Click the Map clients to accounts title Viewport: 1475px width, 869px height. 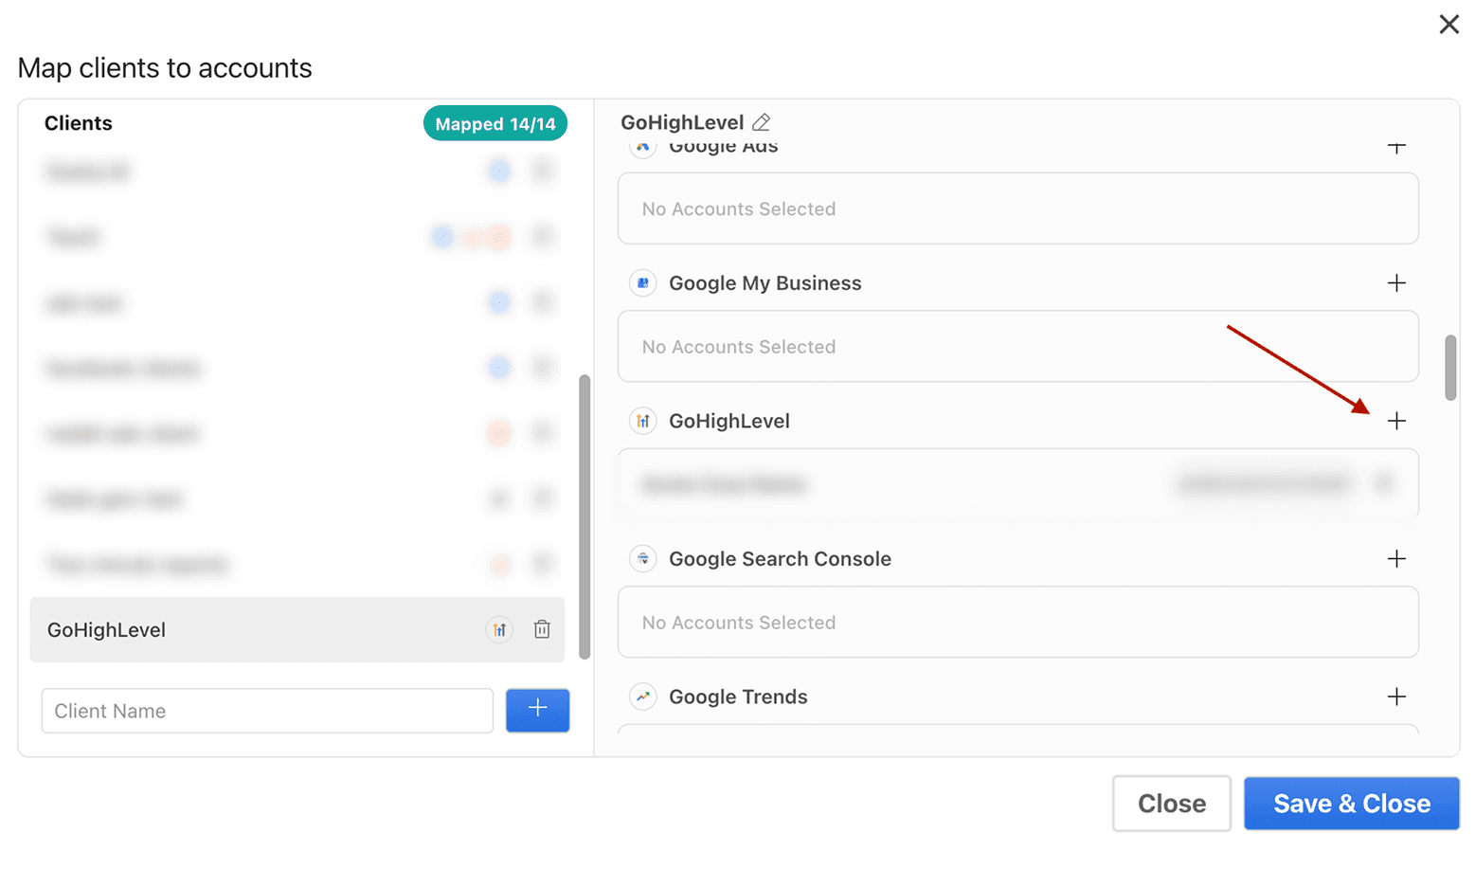(165, 68)
